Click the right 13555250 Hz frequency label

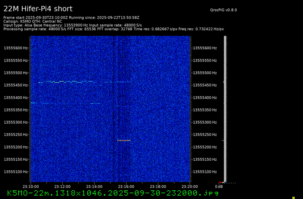205,135
